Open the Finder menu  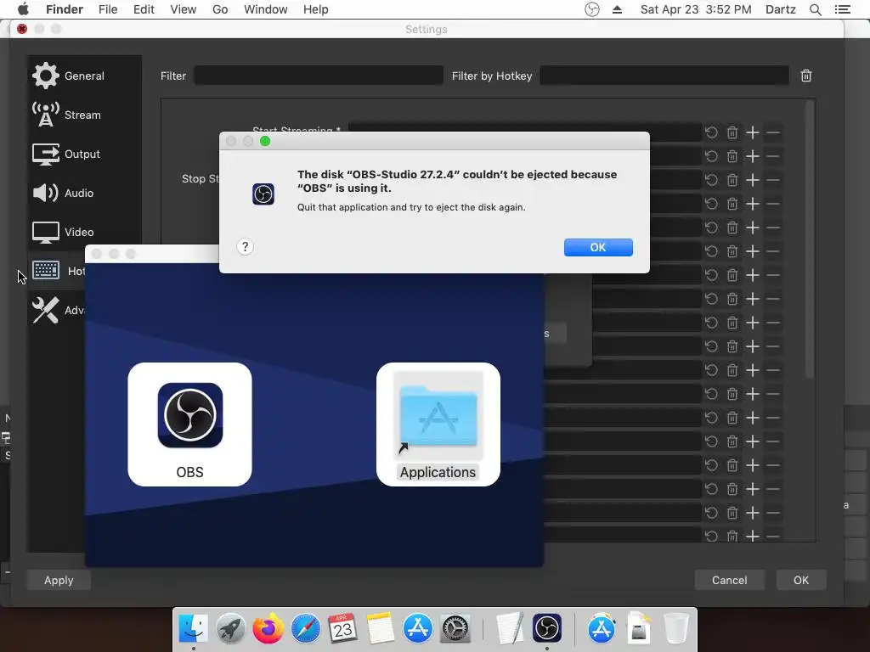tap(65, 9)
